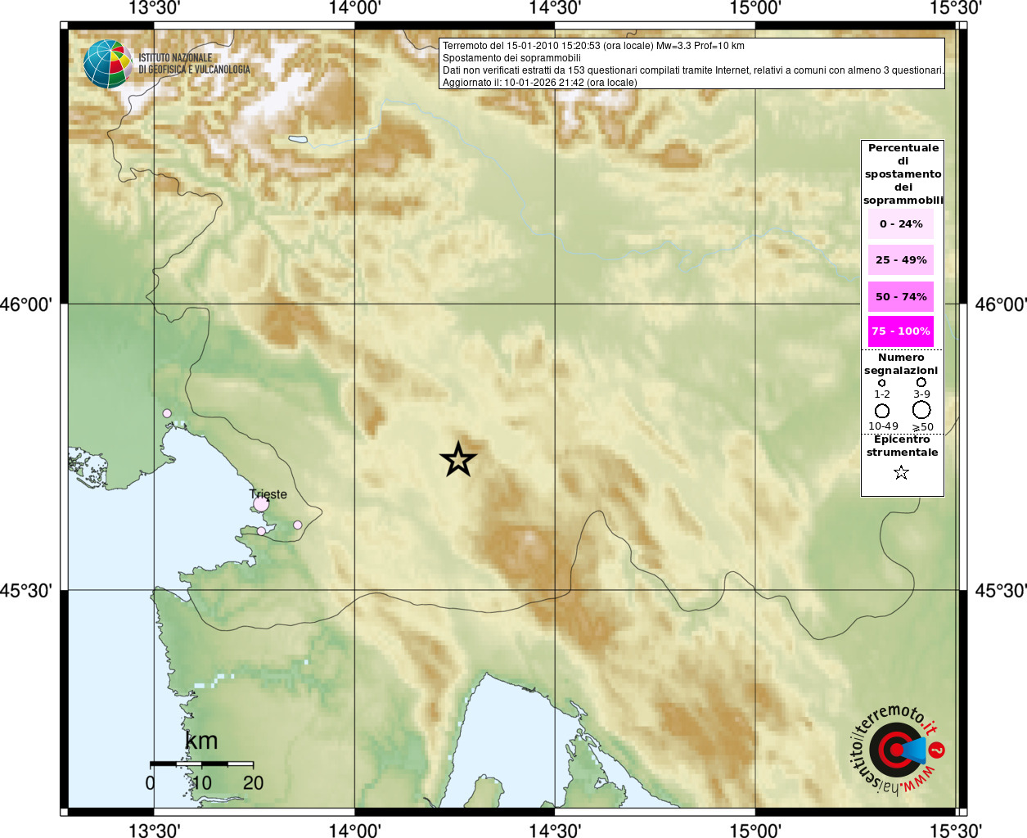1027x838 pixels.
Task: Pick the 25 - 49% legend swatch
Action: [901, 260]
